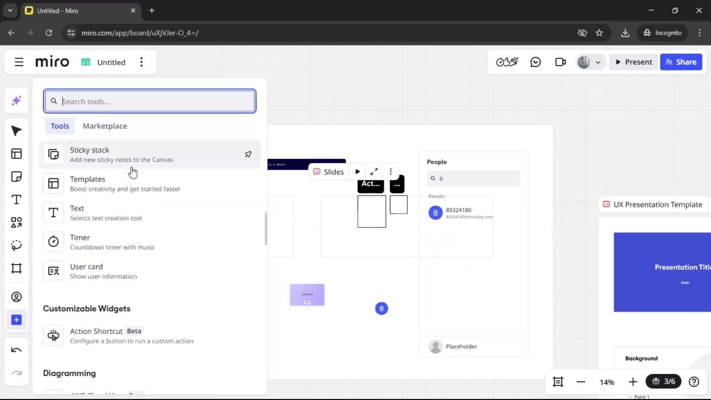
Task: Pin Sticky stack to toolbar
Action: pyautogui.click(x=248, y=154)
